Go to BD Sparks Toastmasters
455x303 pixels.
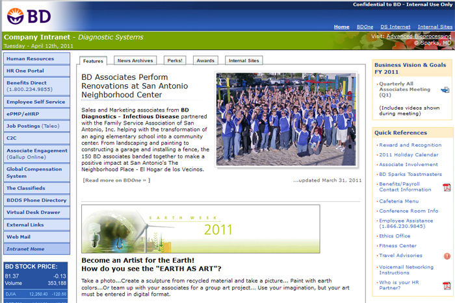[410, 174]
